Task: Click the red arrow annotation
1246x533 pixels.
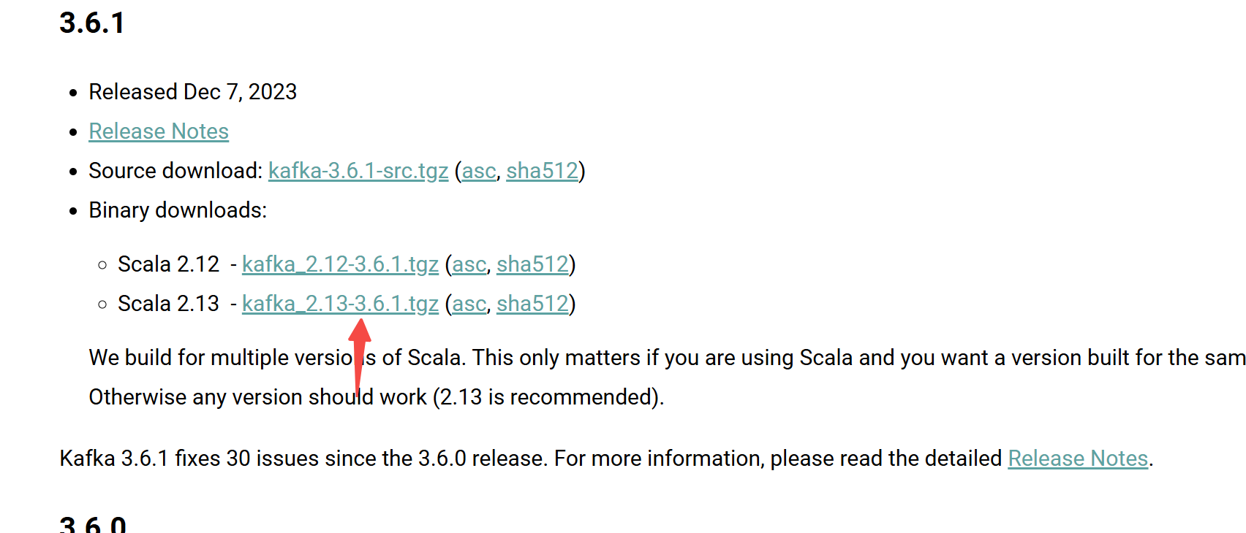Action: [359, 356]
